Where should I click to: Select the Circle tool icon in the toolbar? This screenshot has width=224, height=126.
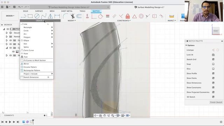(x=37, y=16)
